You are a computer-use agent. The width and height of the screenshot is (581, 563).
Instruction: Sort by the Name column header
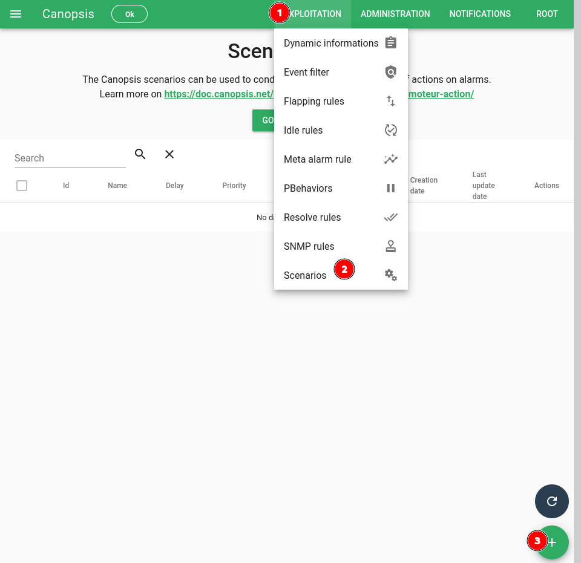(x=117, y=186)
